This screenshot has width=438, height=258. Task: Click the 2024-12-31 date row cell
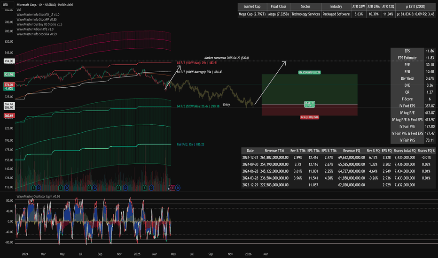click(x=250, y=158)
